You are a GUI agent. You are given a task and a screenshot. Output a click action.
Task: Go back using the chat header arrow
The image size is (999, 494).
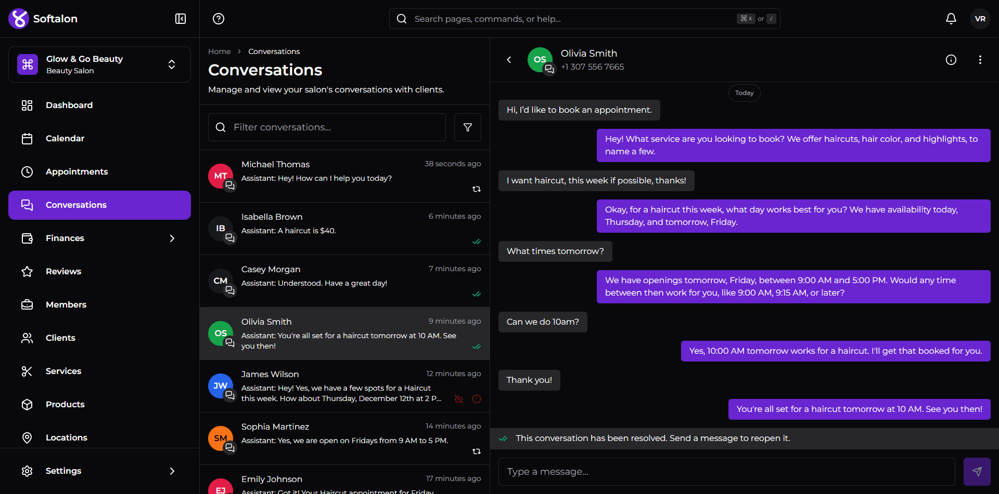pos(509,60)
